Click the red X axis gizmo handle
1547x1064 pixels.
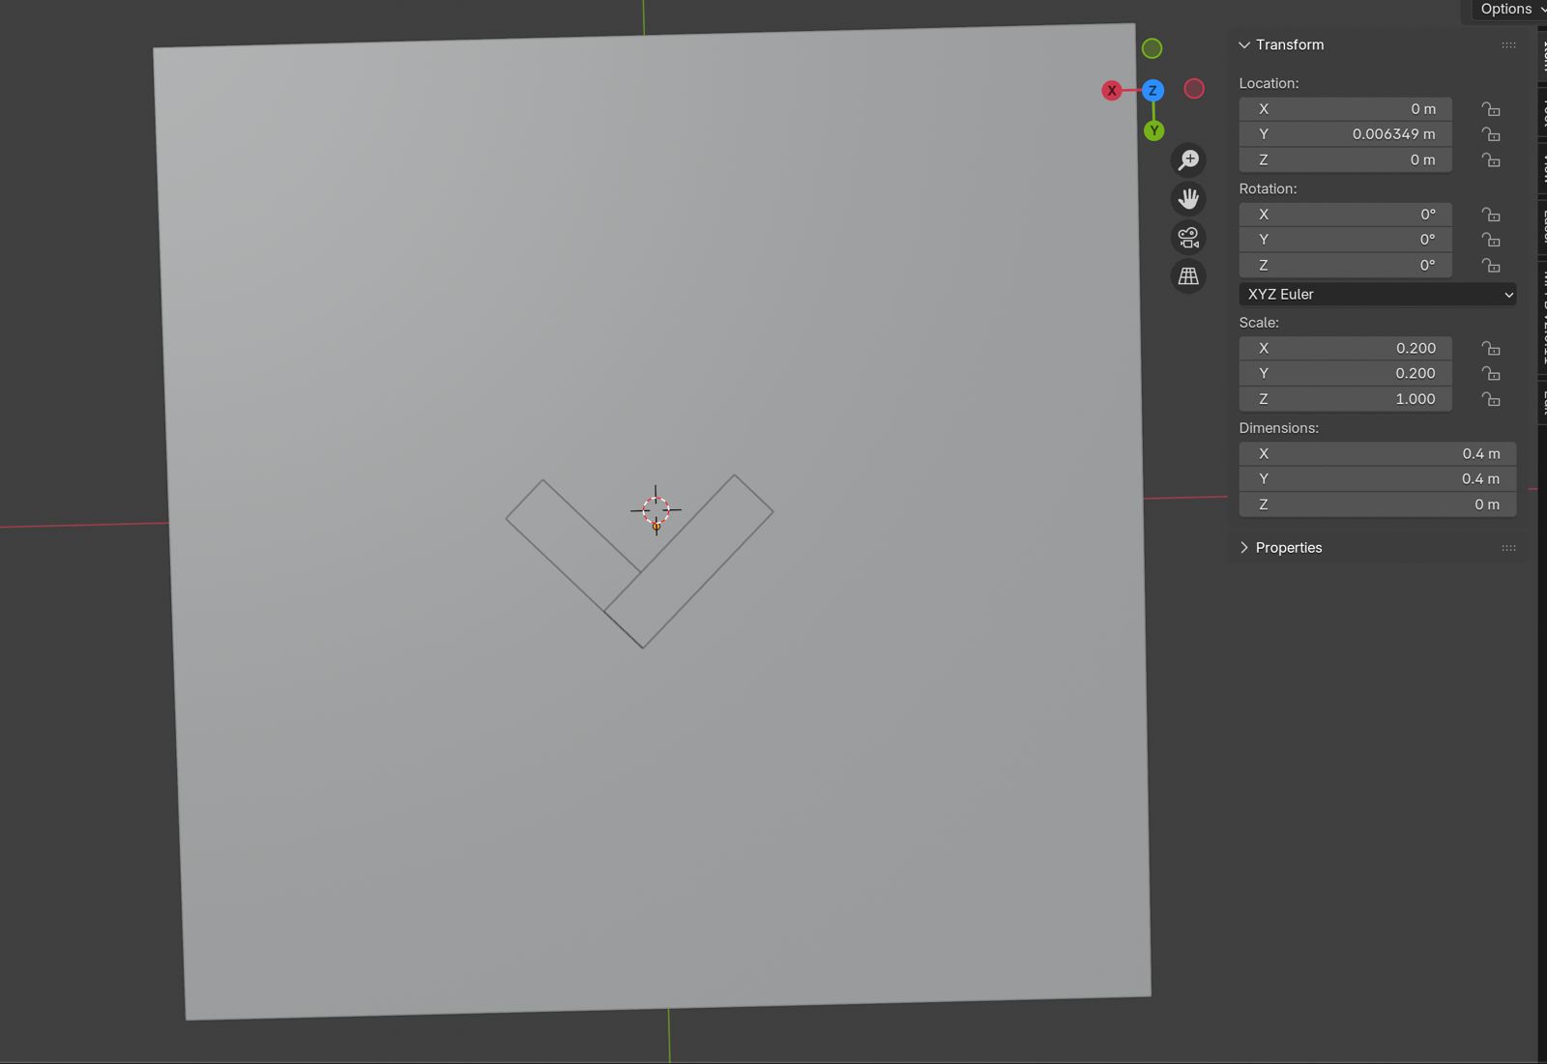tap(1112, 91)
